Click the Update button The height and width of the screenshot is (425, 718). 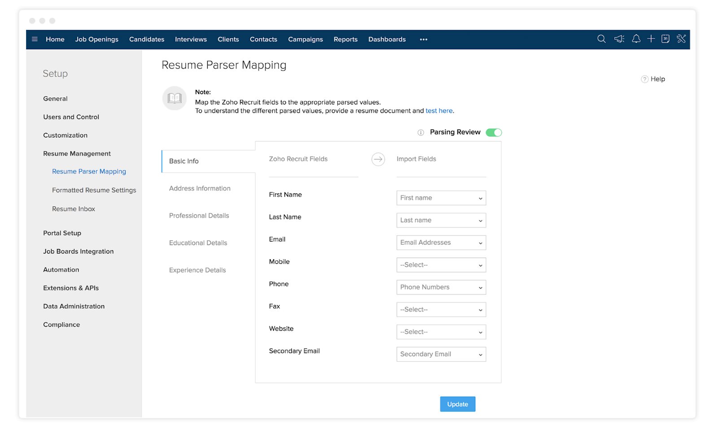458,404
